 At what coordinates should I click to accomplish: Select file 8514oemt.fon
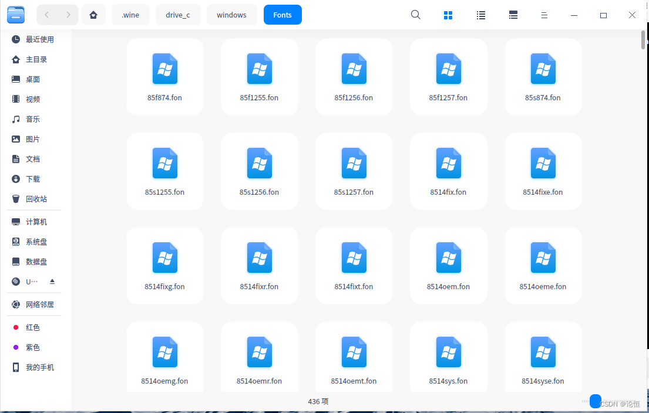click(354, 357)
